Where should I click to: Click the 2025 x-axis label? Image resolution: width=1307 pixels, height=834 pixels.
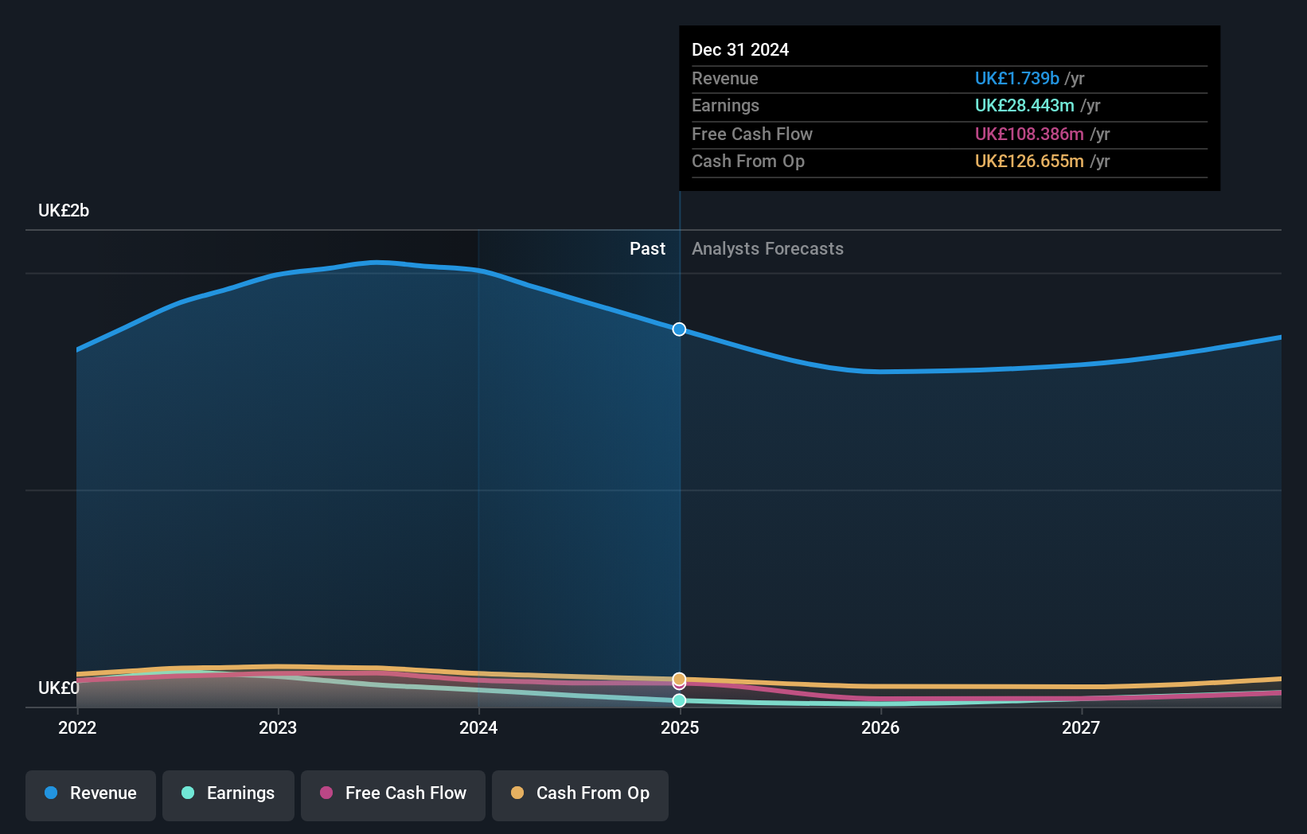pos(680,727)
